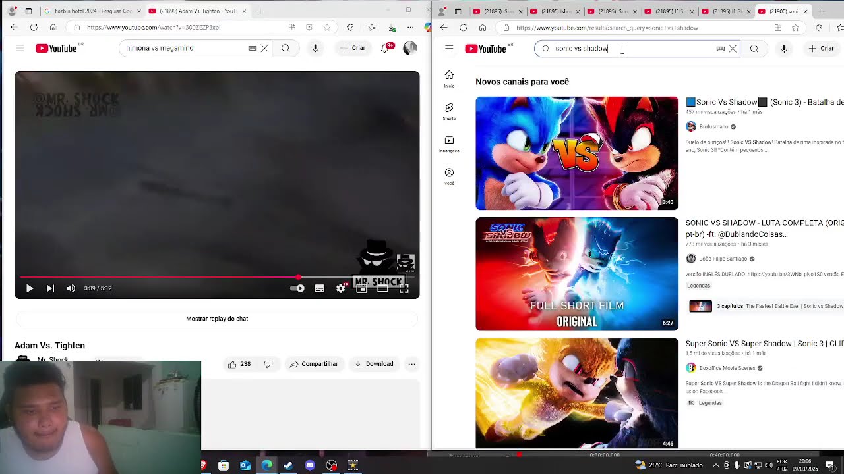
Task: Open Discord from the taskbar
Action: pyautogui.click(x=310, y=465)
